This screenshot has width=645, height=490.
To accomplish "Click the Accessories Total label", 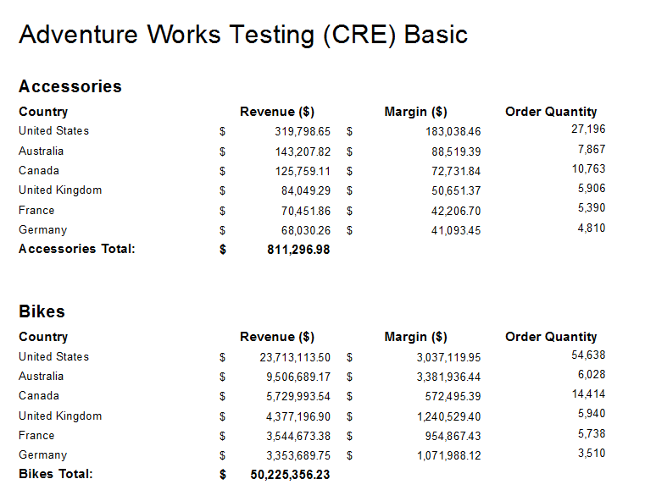I will click(77, 249).
